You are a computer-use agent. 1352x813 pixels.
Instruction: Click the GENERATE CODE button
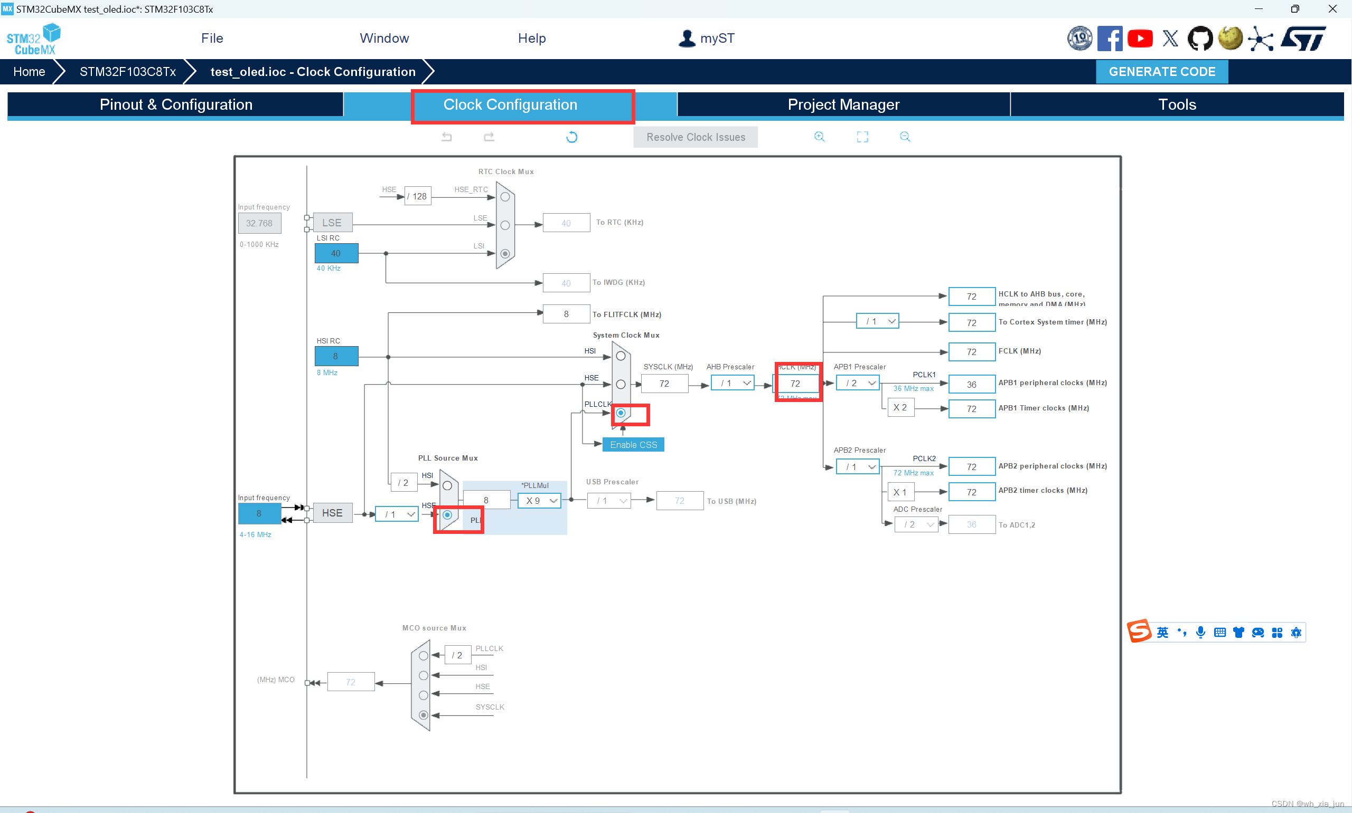[x=1161, y=72]
